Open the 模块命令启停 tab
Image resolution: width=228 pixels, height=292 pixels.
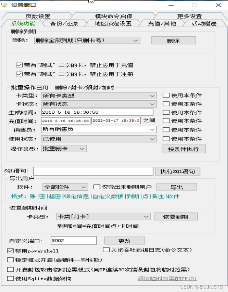click(113, 16)
